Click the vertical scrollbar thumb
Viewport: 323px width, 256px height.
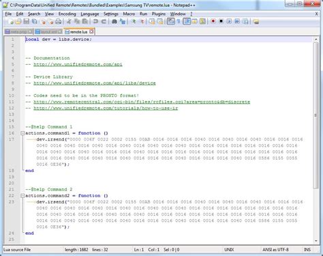[x=316, y=115]
